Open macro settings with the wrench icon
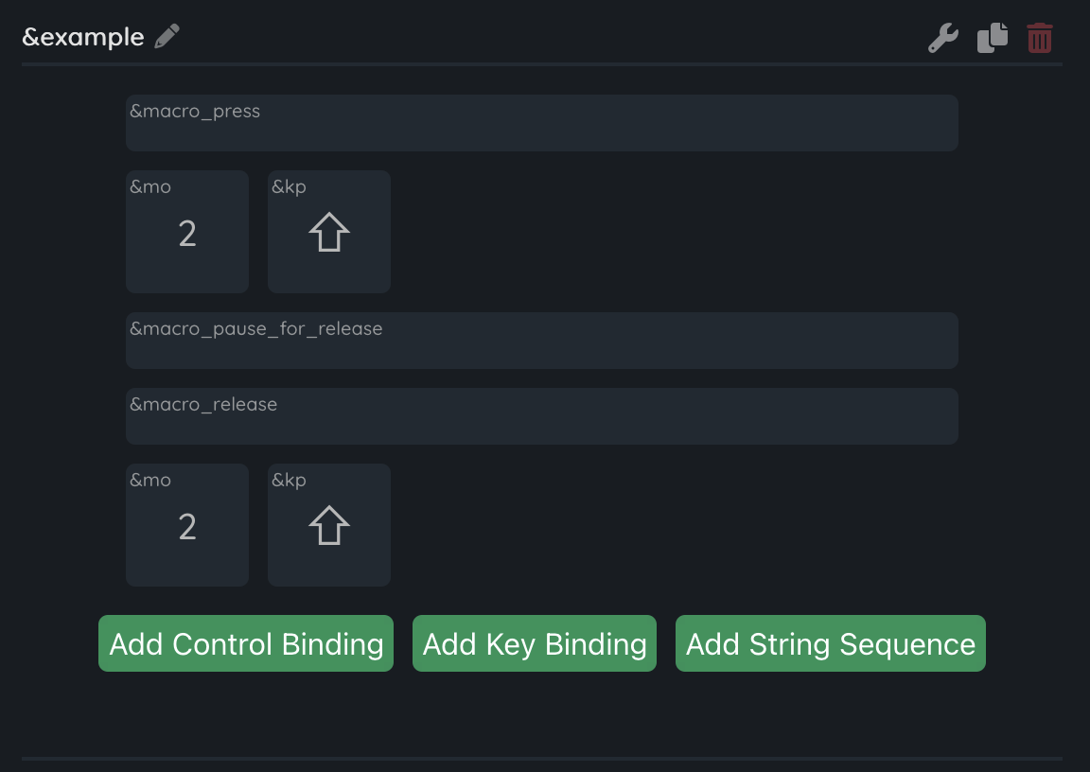1090x772 pixels. click(942, 38)
